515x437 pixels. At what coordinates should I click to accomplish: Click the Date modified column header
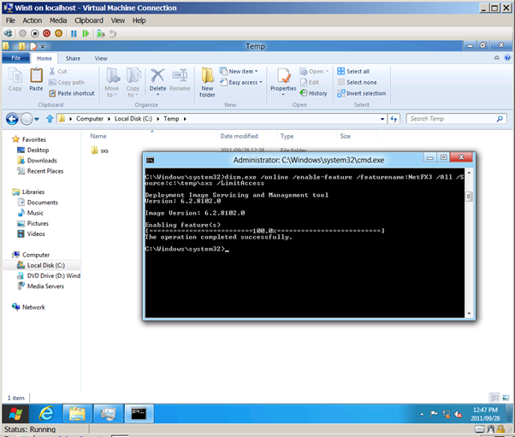click(x=240, y=136)
